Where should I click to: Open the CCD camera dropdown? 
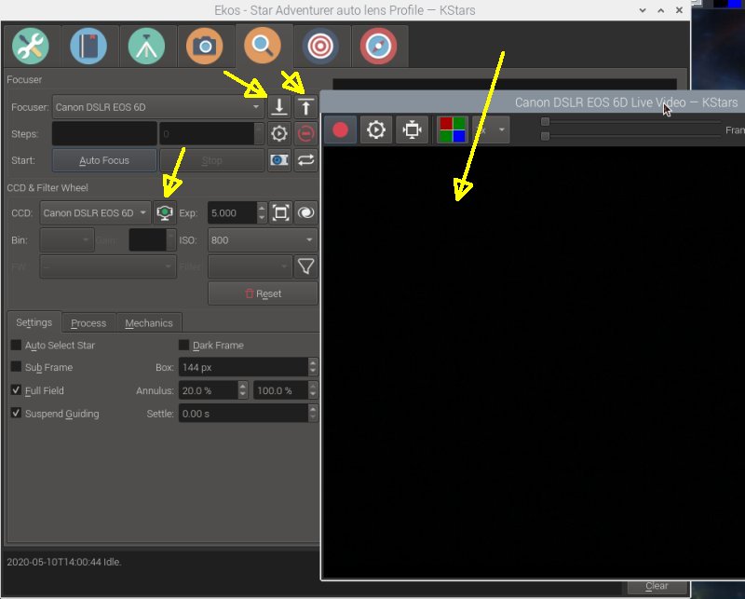coord(95,212)
